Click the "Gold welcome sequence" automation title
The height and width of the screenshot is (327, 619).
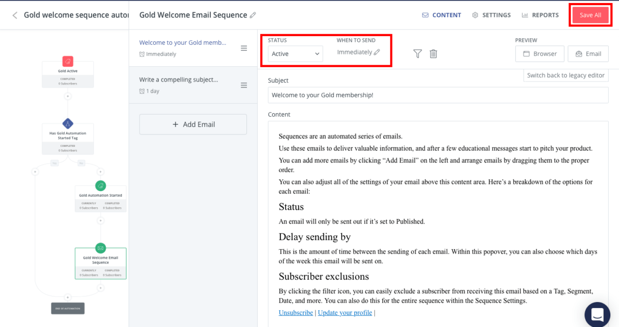tap(76, 15)
